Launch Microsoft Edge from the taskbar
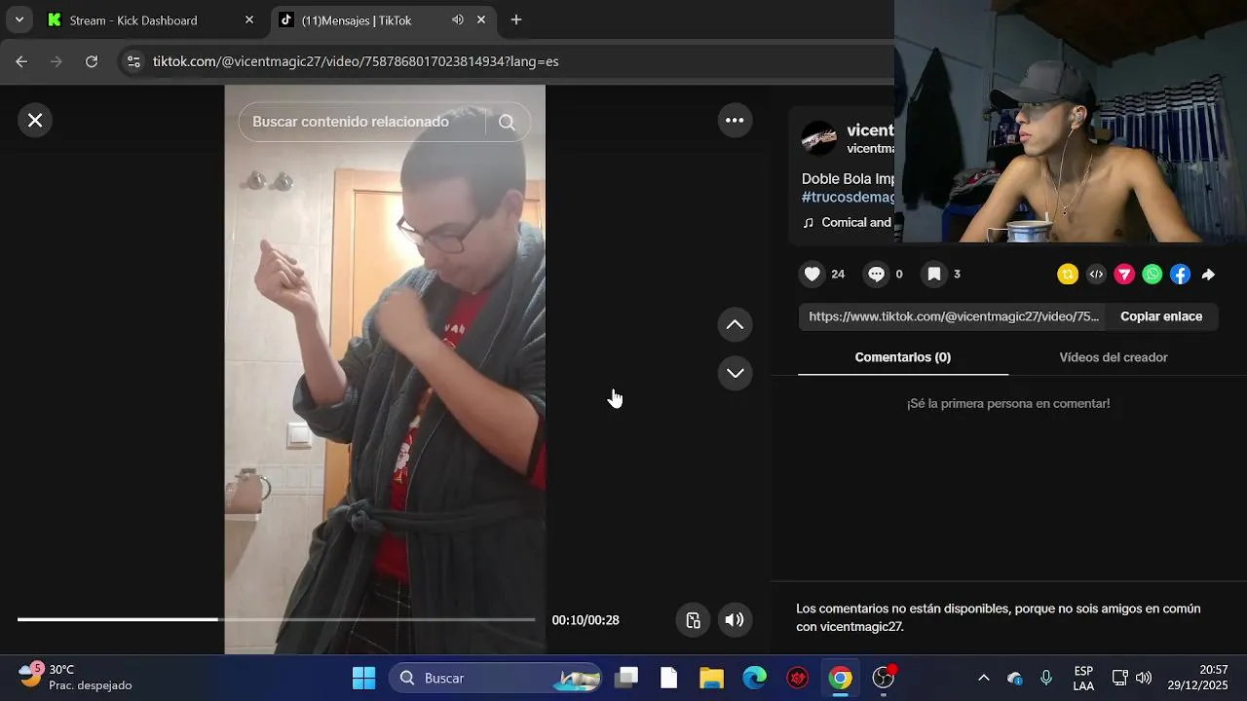 click(755, 678)
